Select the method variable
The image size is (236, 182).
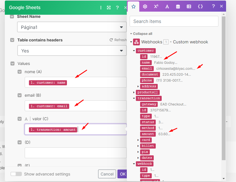[148, 128]
